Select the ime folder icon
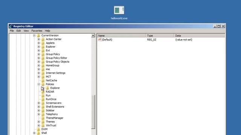 click(x=43, y=69)
